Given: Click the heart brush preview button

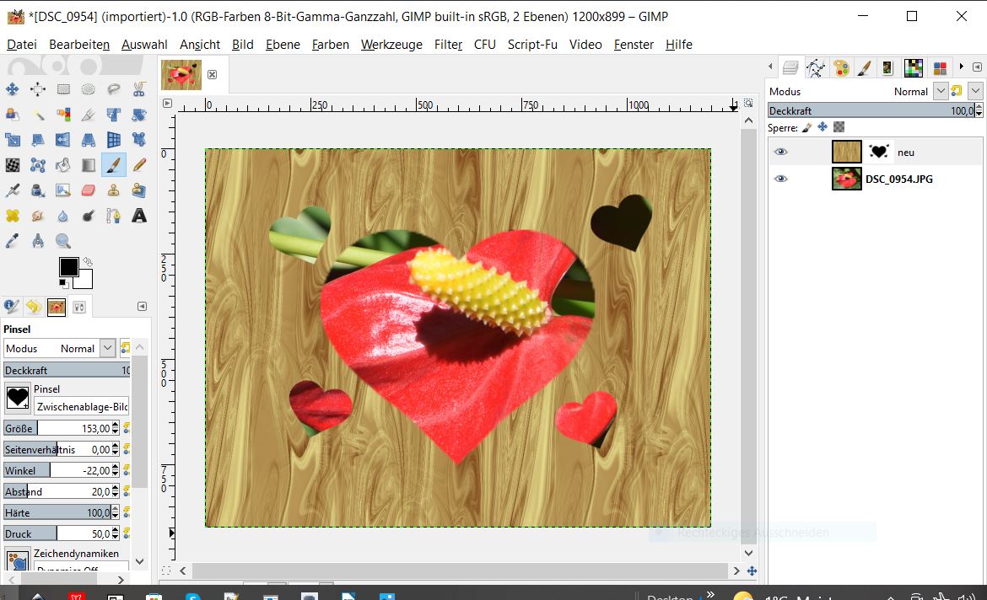Looking at the screenshot, I should point(18,397).
